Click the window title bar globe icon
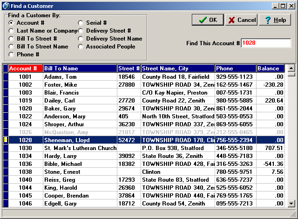The height and width of the screenshot is (219, 298). tap(6, 6)
